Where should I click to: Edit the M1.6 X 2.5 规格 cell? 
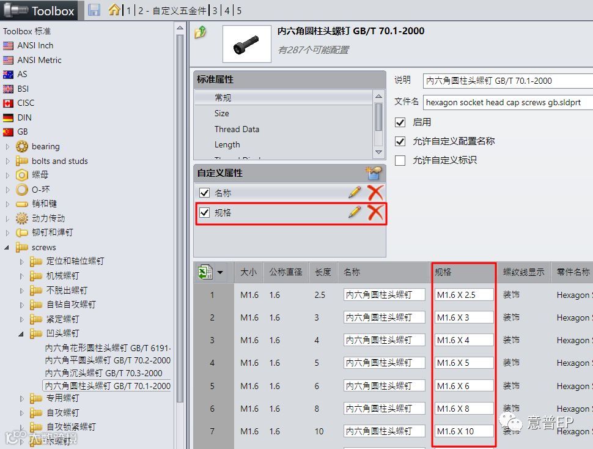click(464, 295)
